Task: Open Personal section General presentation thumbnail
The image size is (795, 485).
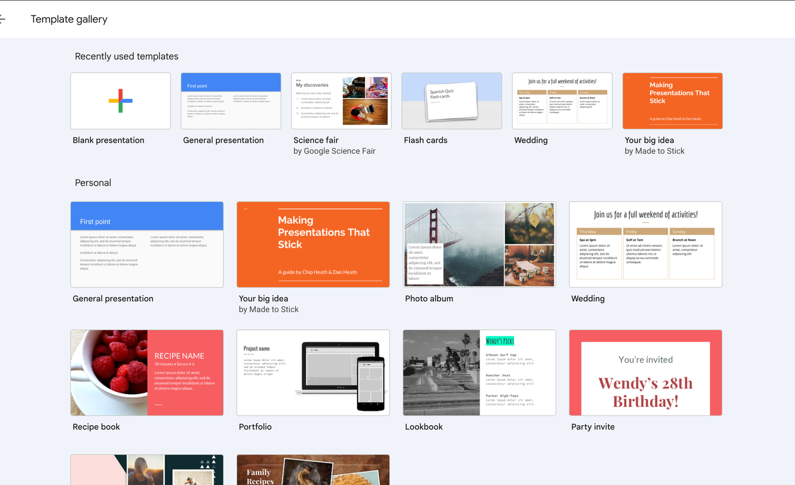Action: [147, 244]
